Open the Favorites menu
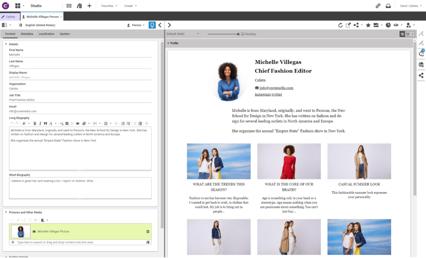This screenshot has height=258, width=426. click(x=109, y=6)
